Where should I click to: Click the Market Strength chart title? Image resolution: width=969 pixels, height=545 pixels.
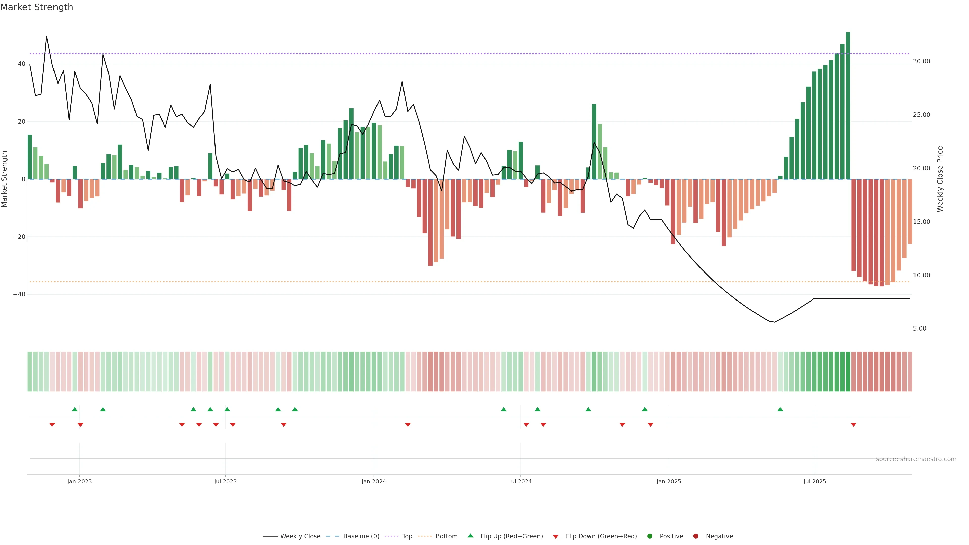37,7
